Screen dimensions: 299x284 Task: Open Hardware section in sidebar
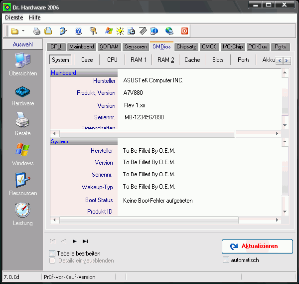[x=23, y=96]
